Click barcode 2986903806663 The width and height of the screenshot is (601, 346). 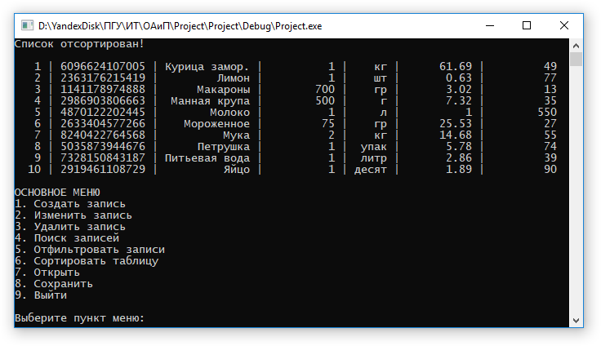[103, 100]
